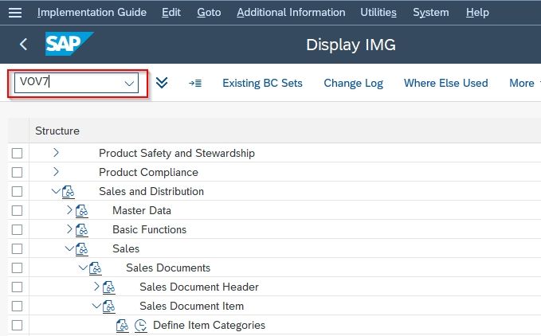
Task: Open the Implementation Guide menu
Action: [92, 13]
